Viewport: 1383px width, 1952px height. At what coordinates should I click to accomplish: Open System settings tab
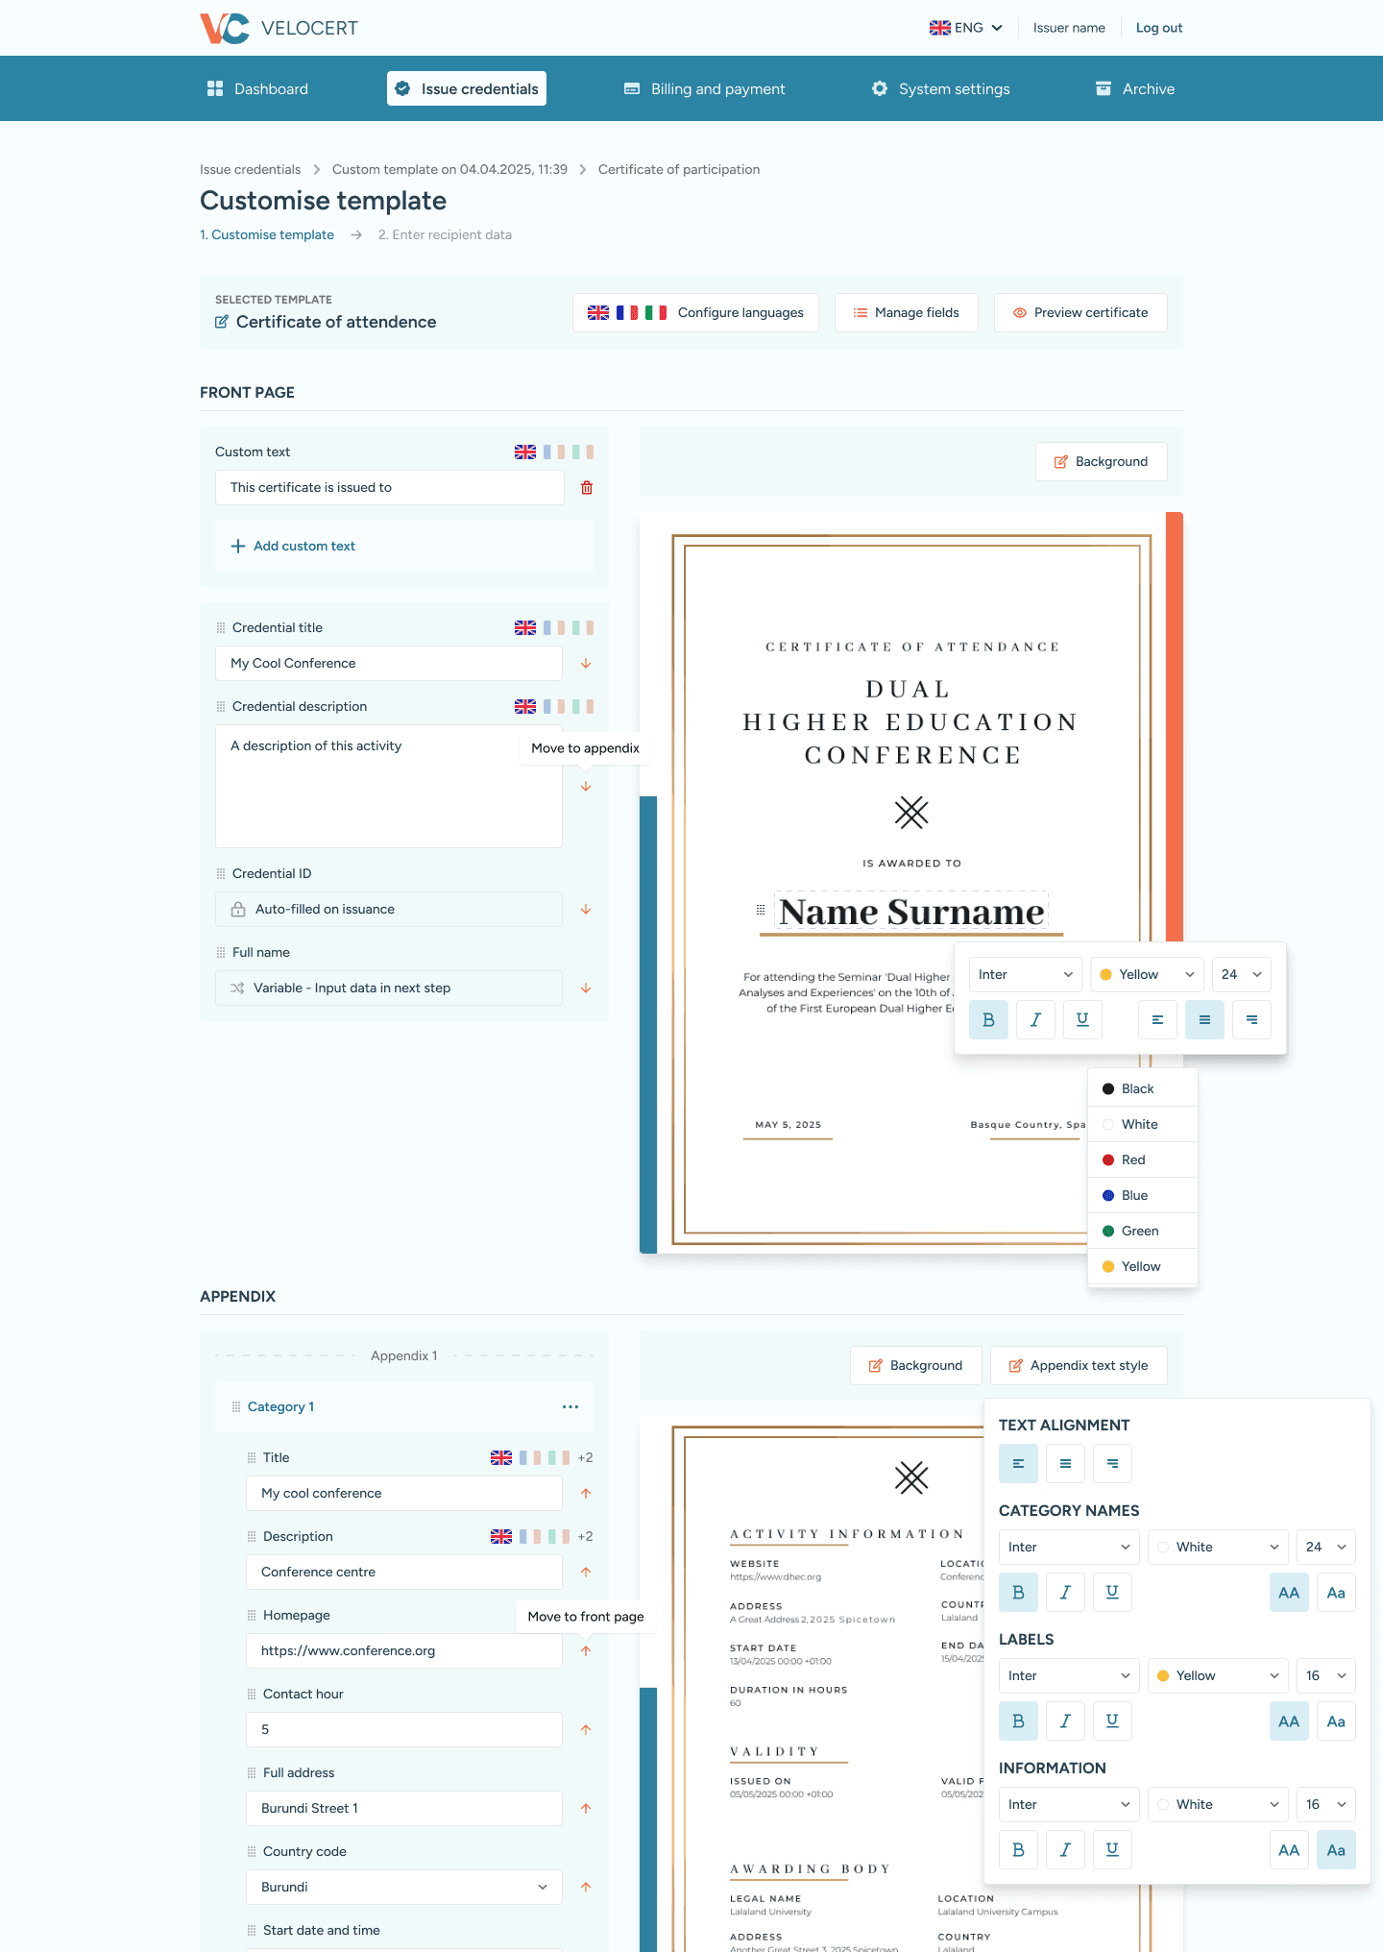941,88
